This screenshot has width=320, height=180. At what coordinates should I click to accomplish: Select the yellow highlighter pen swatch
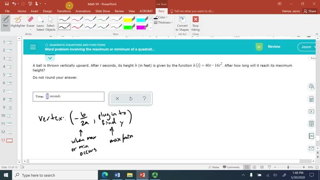(129, 19)
